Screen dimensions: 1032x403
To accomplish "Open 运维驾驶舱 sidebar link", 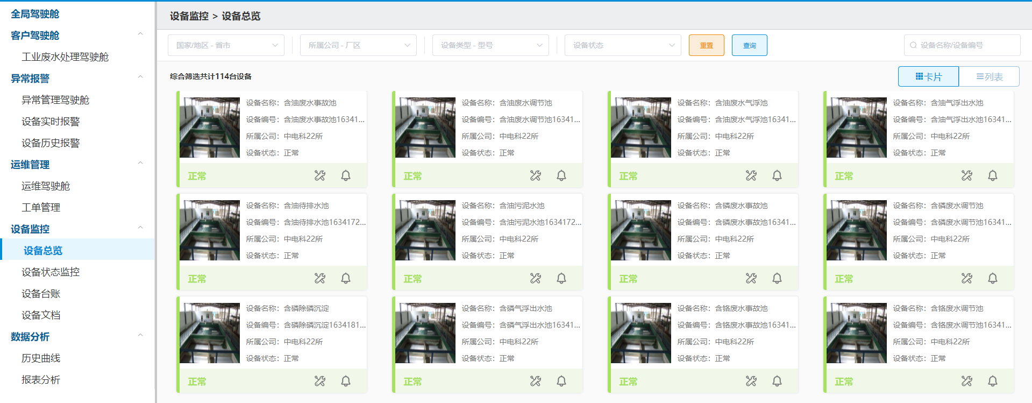I will [46, 186].
